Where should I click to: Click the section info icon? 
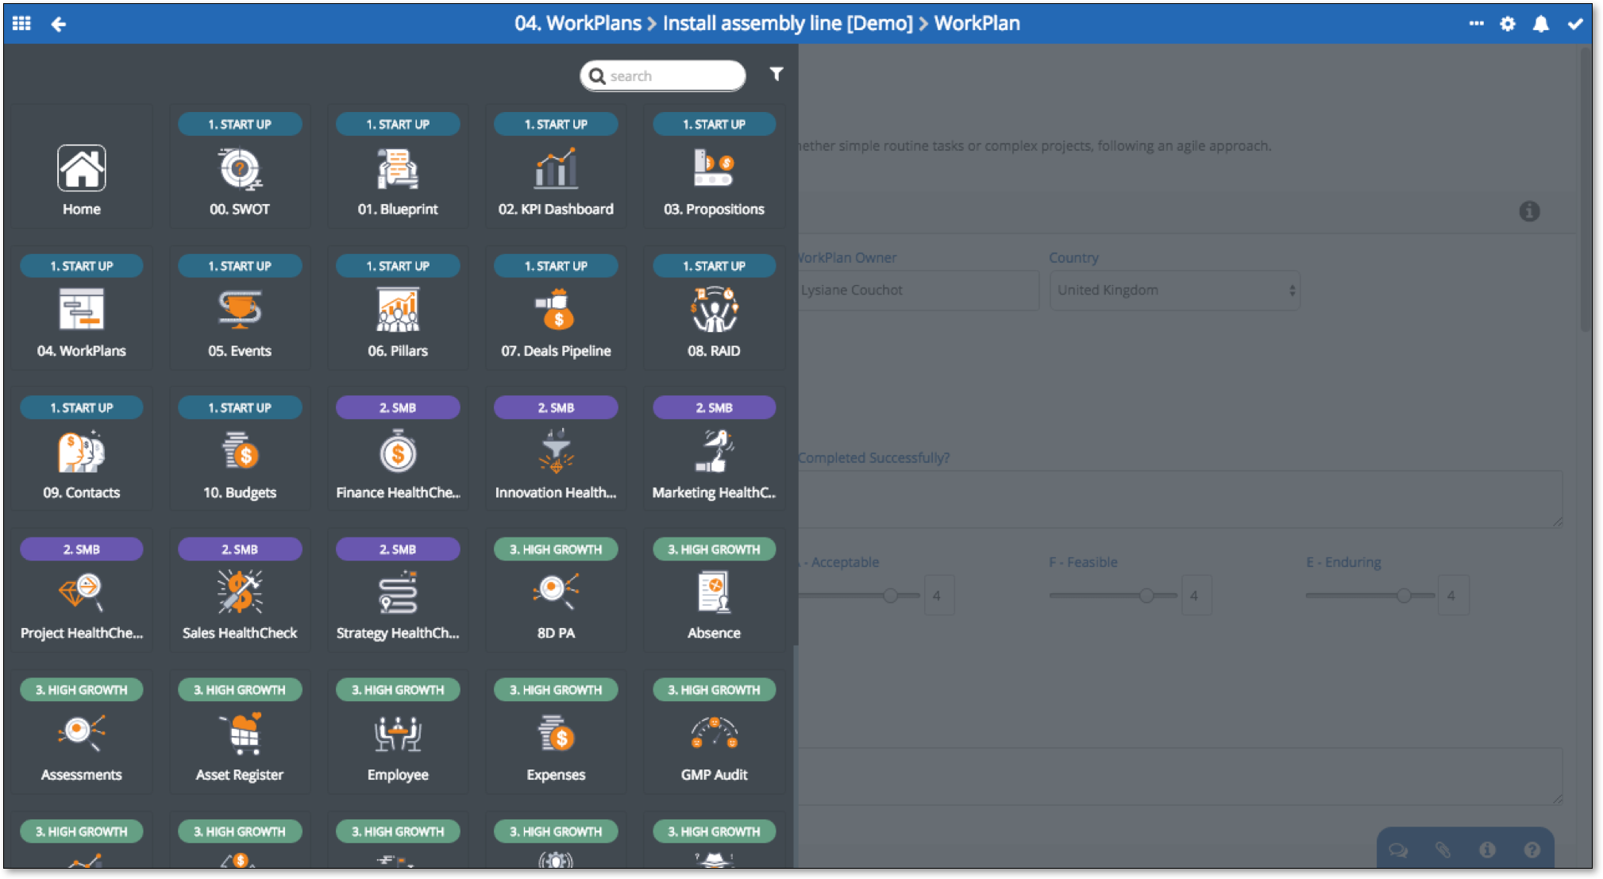click(1529, 211)
